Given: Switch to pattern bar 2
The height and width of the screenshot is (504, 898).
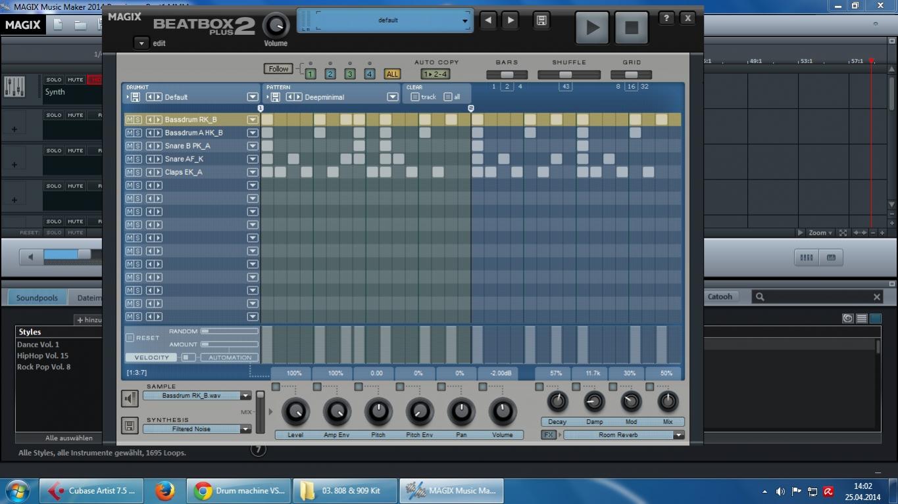Looking at the screenshot, I should click(x=330, y=74).
